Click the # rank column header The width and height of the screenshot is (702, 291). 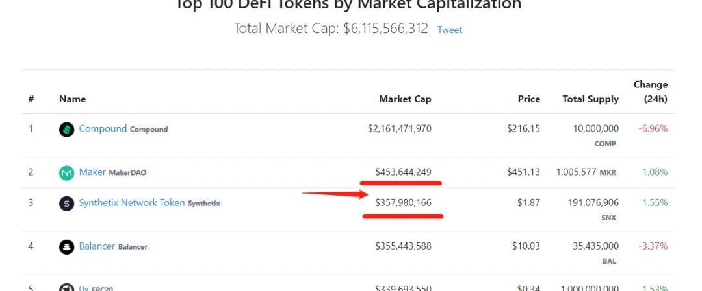pos(31,99)
